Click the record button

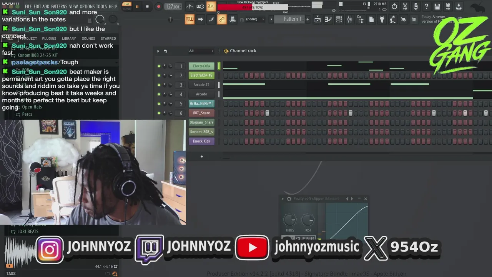click(158, 7)
